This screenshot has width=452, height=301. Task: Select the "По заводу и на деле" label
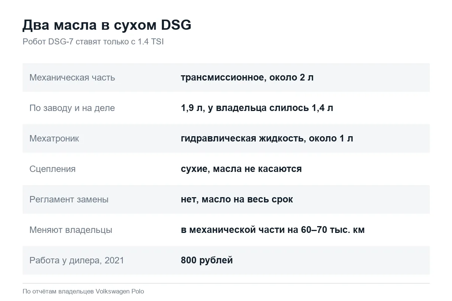[x=72, y=108]
